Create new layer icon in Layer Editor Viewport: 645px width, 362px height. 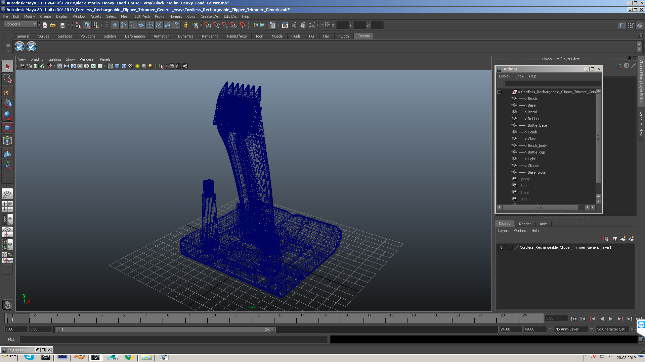point(623,239)
